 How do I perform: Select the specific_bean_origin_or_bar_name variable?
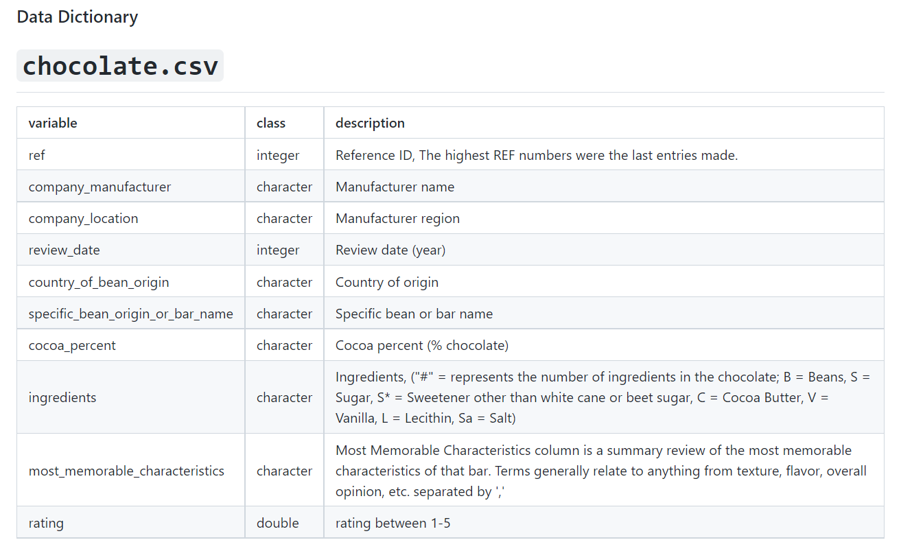coord(130,314)
